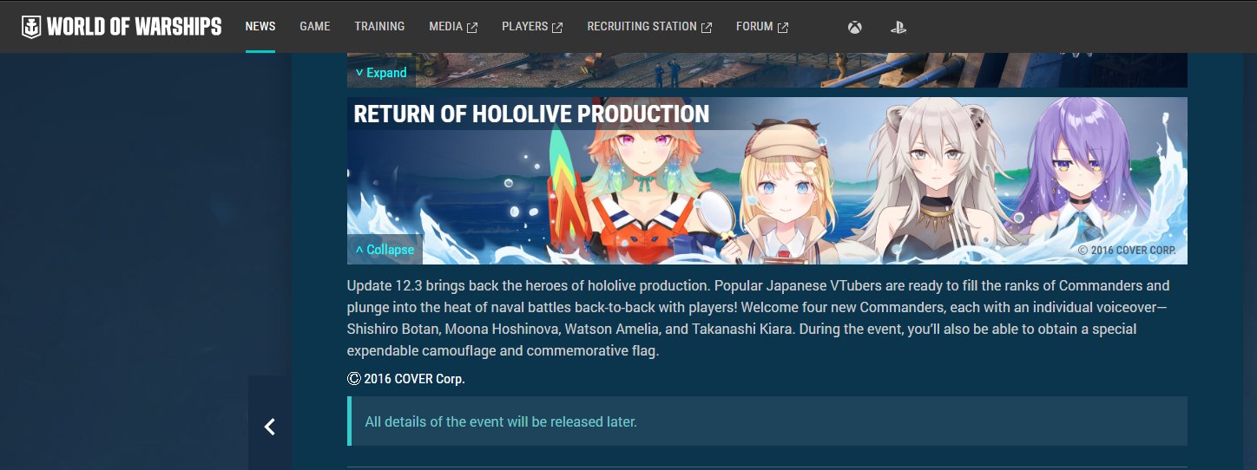Click the external link icon beside Recruiting Station
Image resolution: width=1257 pixels, height=470 pixels.
coord(707,28)
